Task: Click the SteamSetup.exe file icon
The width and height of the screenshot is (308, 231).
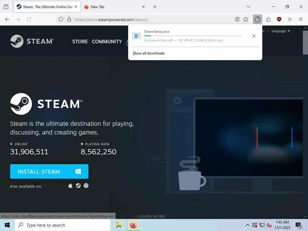Action: click(137, 36)
